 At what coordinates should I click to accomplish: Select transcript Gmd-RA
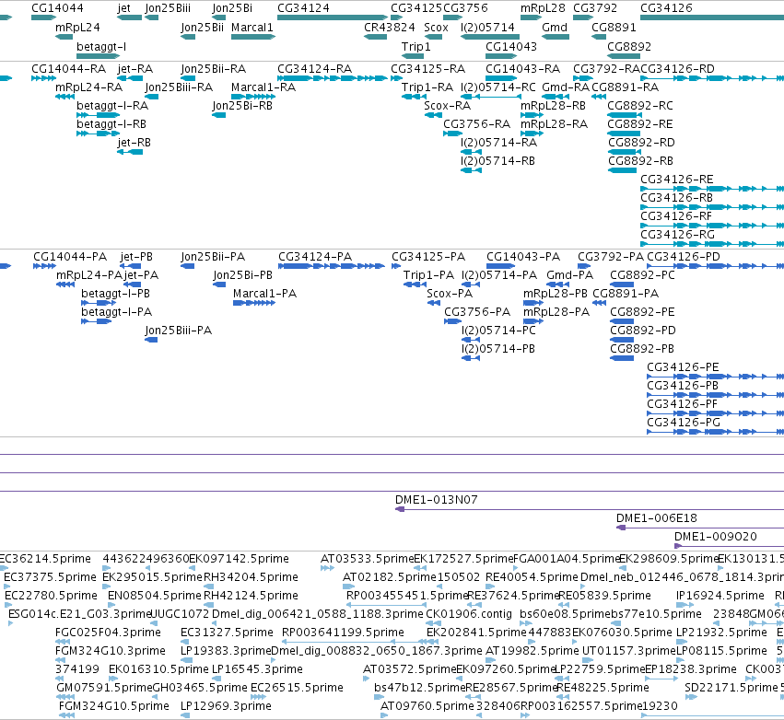(x=566, y=87)
